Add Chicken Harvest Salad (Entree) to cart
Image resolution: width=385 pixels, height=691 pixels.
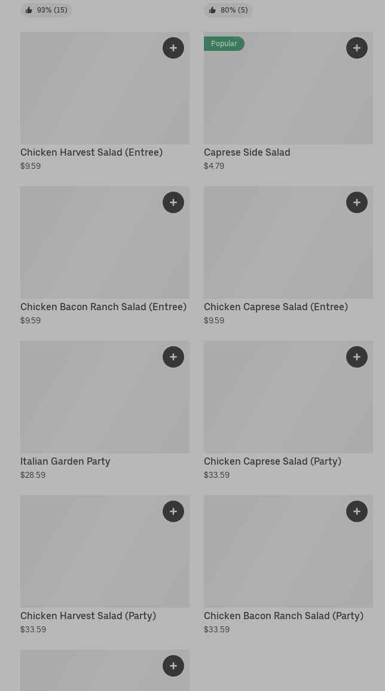tap(173, 48)
